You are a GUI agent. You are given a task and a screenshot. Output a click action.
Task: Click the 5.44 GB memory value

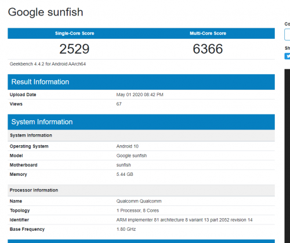[x=125, y=174]
